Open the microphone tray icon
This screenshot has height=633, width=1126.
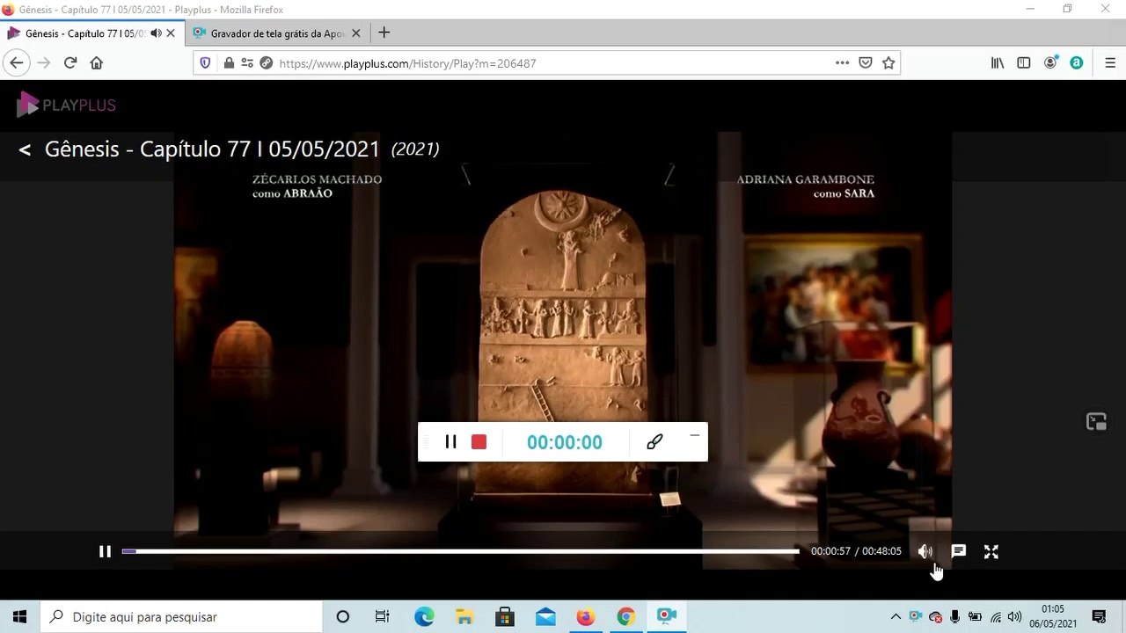pos(955,616)
